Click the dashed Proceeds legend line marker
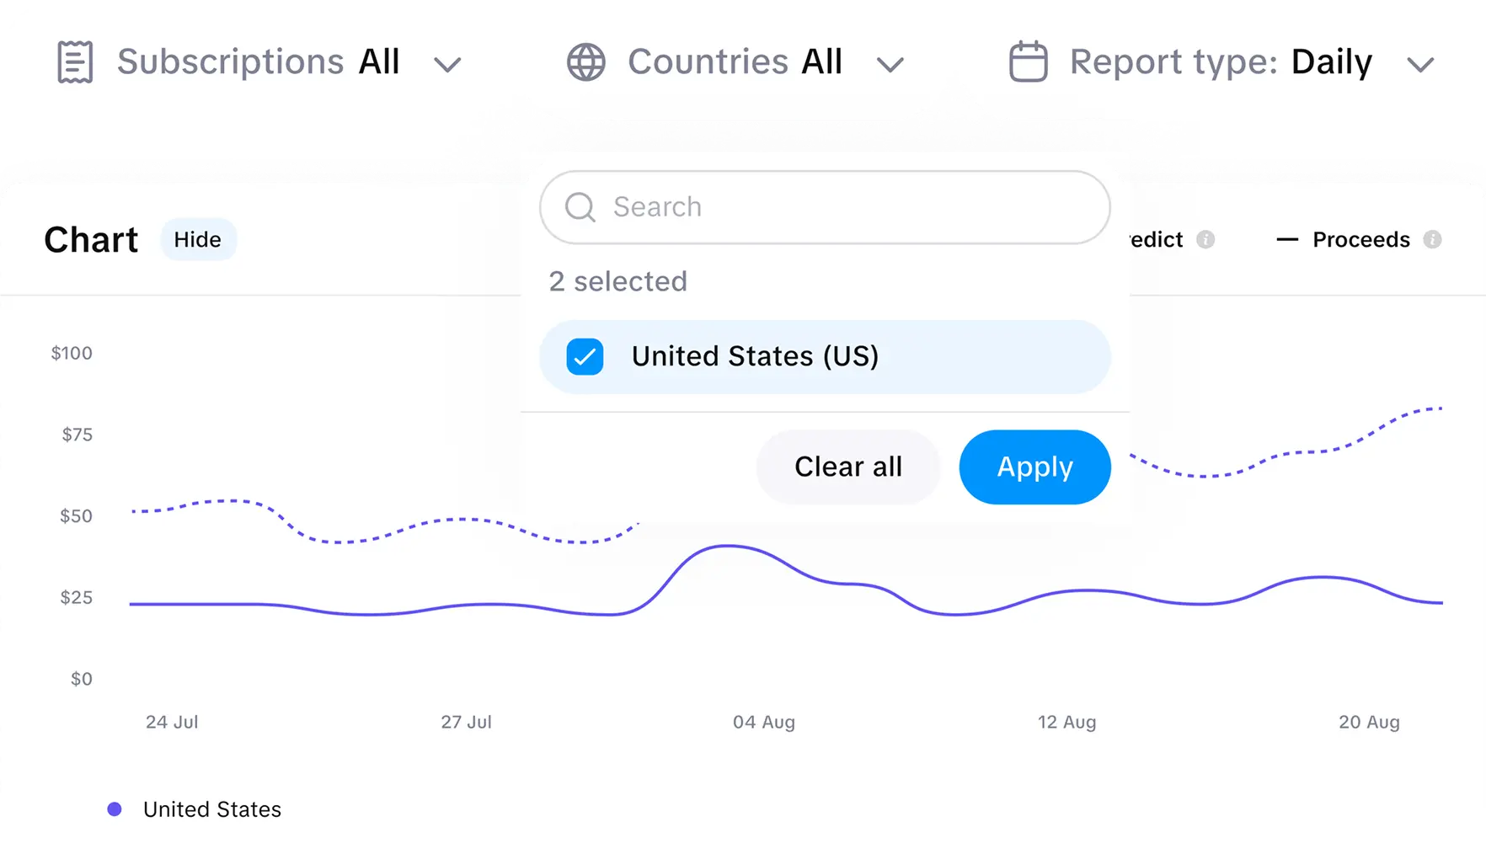 1286,239
